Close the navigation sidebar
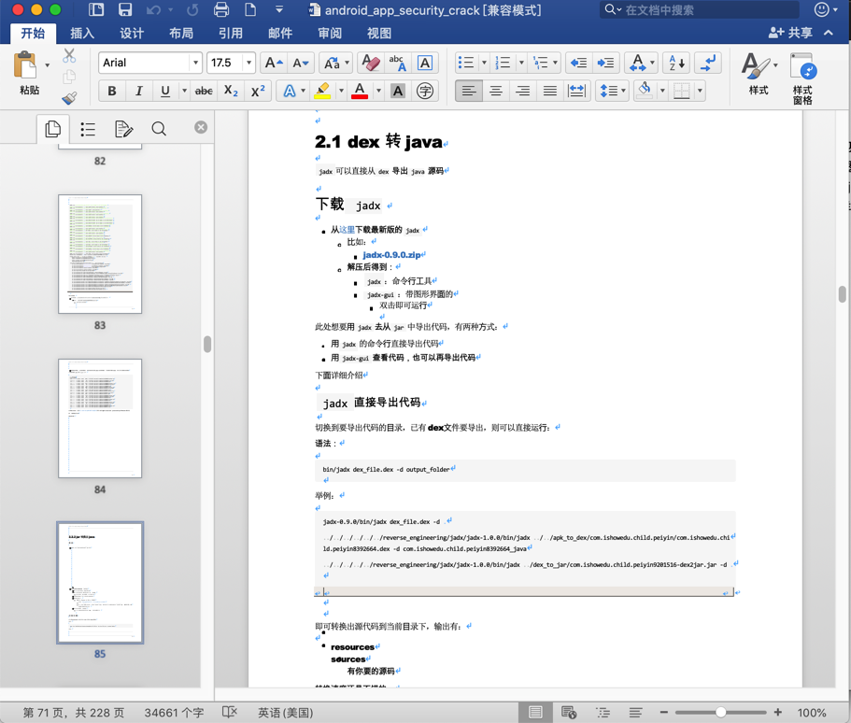Image resolution: width=851 pixels, height=723 pixels. [x=201, y=127]
